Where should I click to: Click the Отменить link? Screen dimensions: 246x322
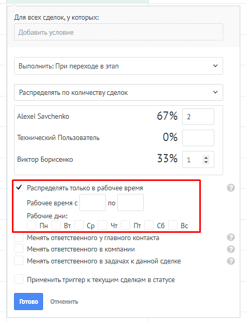click(64, 301)
